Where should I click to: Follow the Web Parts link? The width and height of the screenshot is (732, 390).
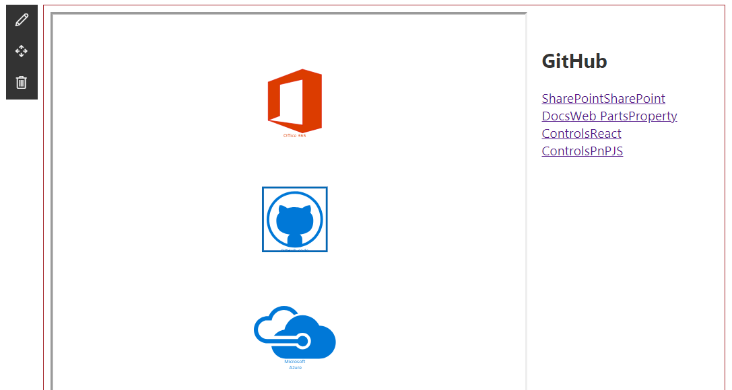[x=599, y=116]
